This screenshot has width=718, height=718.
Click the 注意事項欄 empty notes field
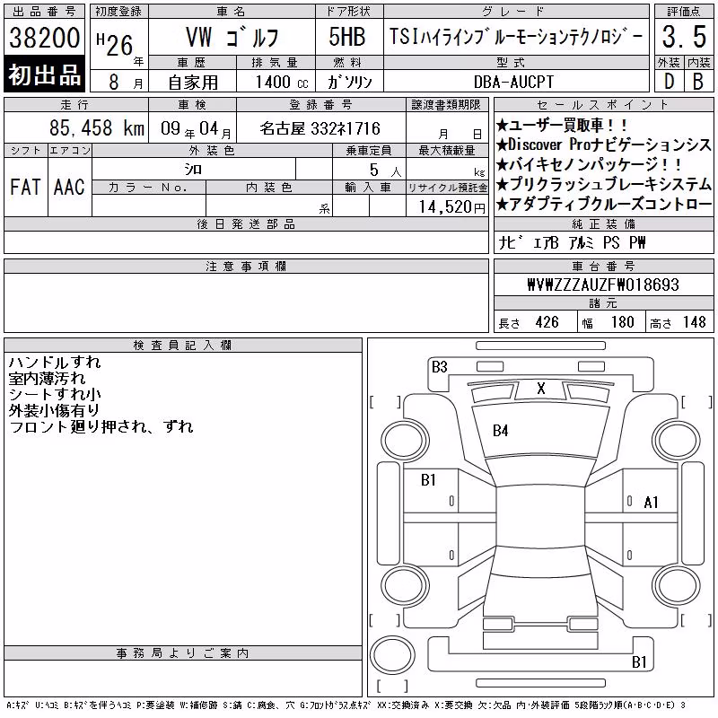(246, 302)
